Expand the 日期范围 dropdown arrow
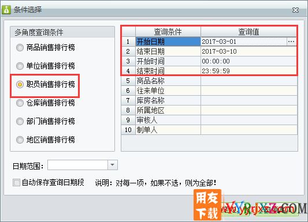The image size is (308, 222). [x=113, y=165]
